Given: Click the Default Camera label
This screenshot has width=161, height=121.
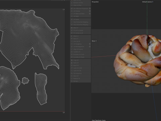Looking at the screenshot, I should pyautogui.click(x=148, y=2).
